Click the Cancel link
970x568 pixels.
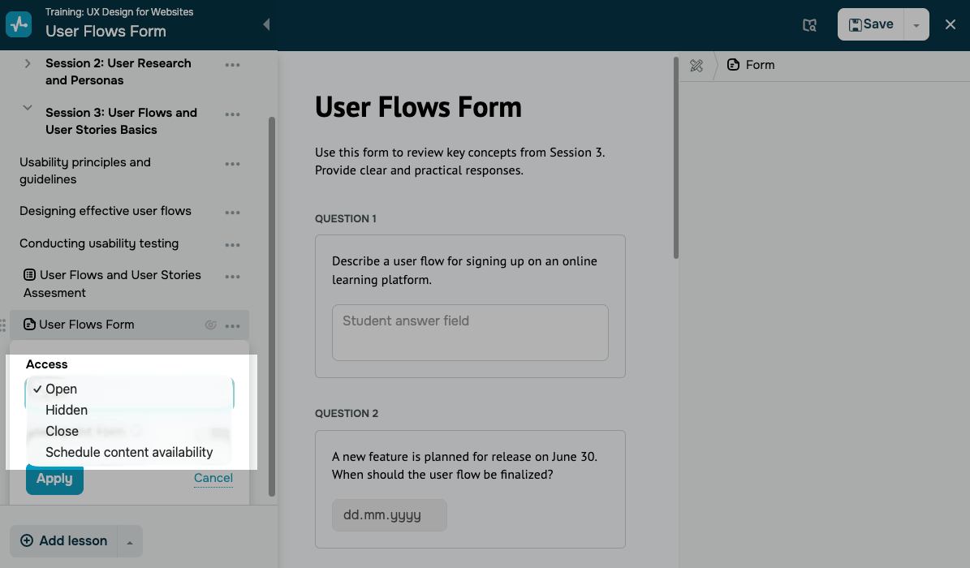tap(213, 478)
